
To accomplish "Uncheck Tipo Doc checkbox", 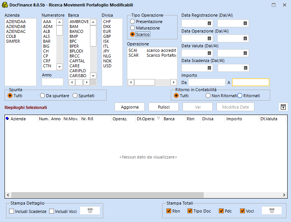I will [x=190, y=211].
